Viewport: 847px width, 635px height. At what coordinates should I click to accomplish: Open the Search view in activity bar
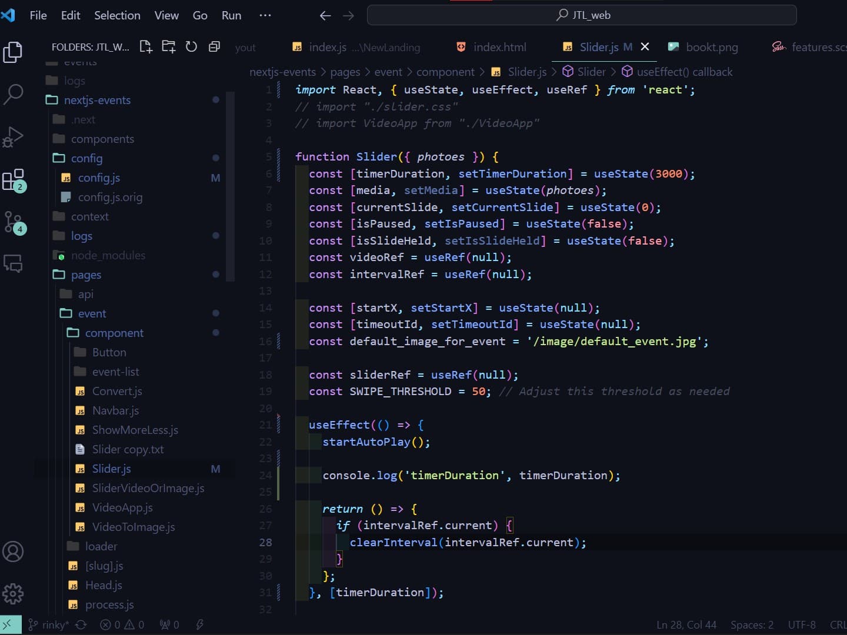13,94
